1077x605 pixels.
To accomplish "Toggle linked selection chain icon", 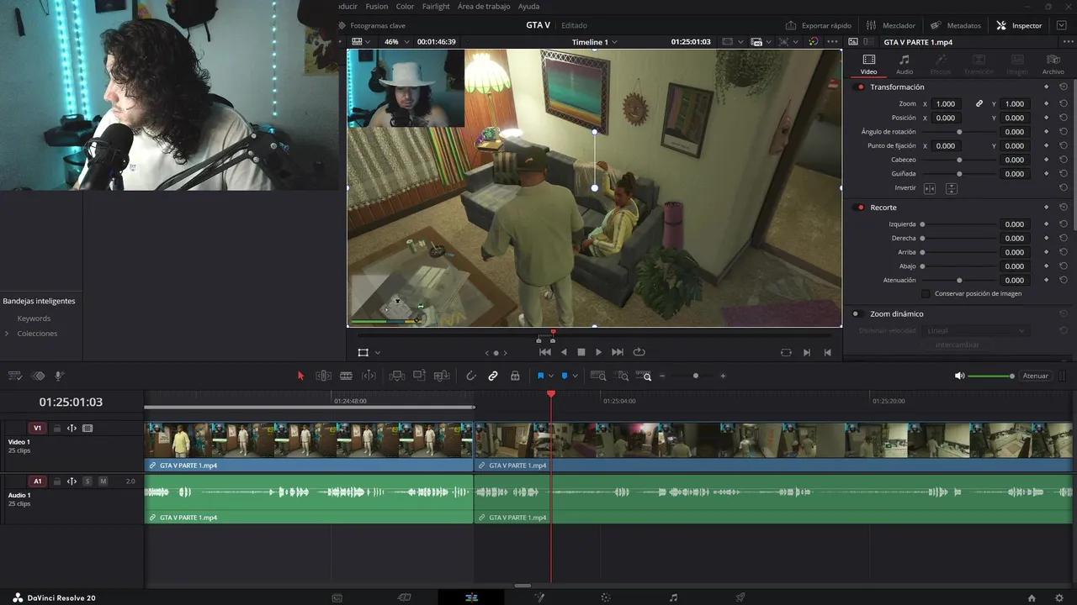I will click(493, 376).
